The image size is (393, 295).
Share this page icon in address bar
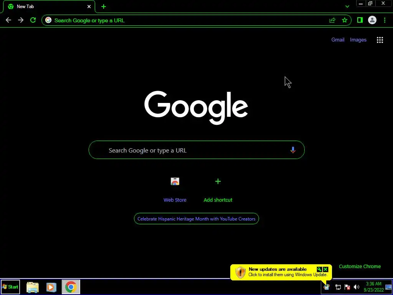332,20
